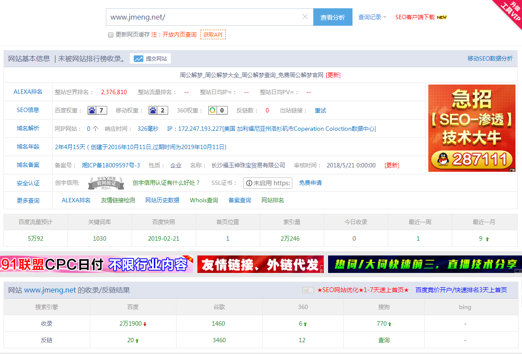This screenshot has height=354, width=522.
Task: Click the 360 weight circle icon badge
Action: 218,110
